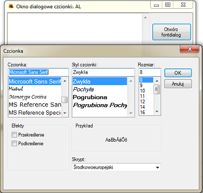Click size list scroll down arrow
The width and height of the screenshot is (203, 193).
click(157, 112)
